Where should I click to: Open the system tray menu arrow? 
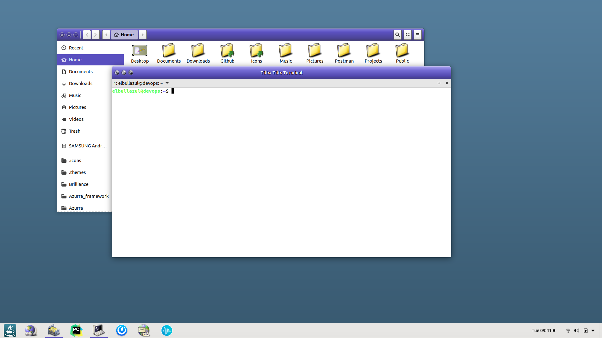(x=593, y=330)
